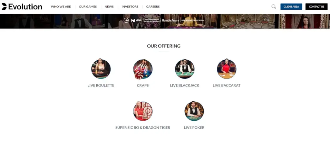This screenshot has width=330, height=142.
Task: Select the Live Blackjack dealer image
Action: (x=185, y=69)
